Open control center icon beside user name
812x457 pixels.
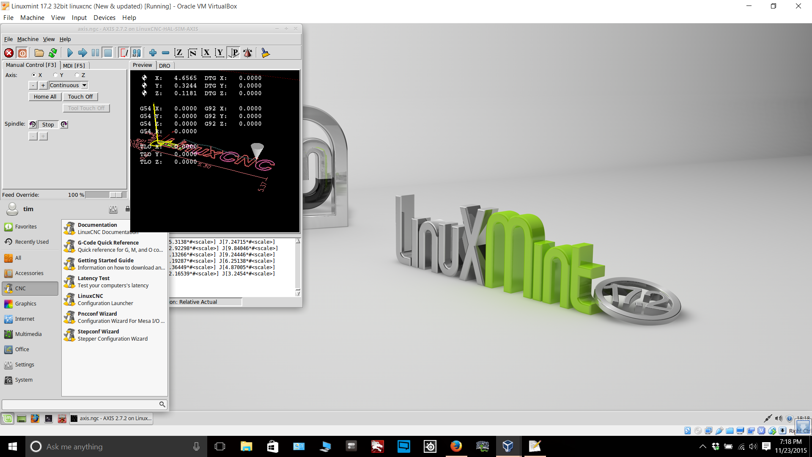pyautogui.click(x=113, y=209)
